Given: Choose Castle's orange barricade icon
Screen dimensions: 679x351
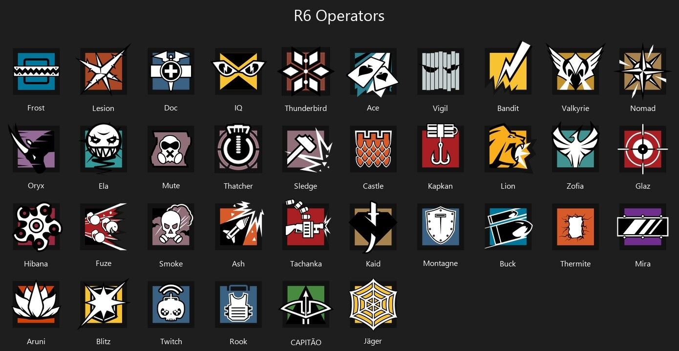Looking at the screenshot, I should tap(373, 149).
